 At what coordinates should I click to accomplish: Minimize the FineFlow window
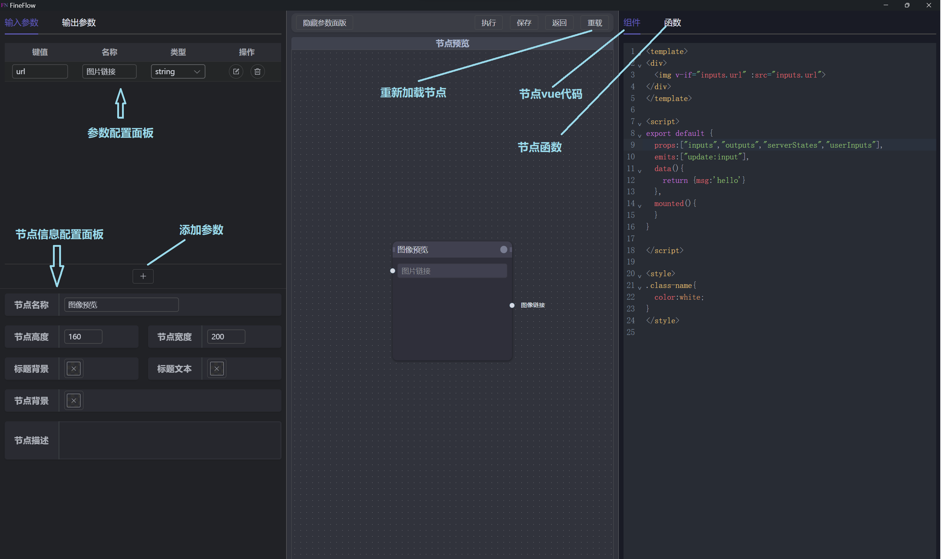886,5
